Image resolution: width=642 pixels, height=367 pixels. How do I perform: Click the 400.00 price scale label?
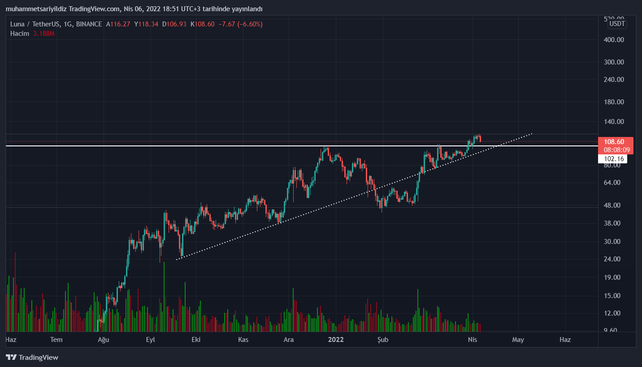tap(614, 40)
